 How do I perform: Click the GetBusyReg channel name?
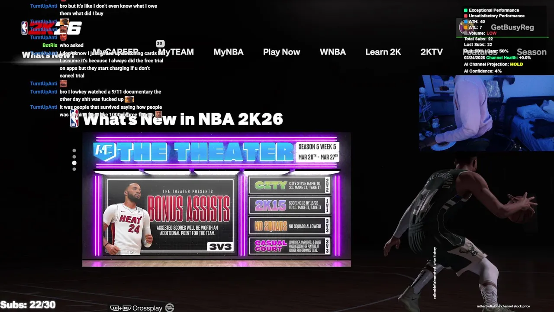[512, 27]
